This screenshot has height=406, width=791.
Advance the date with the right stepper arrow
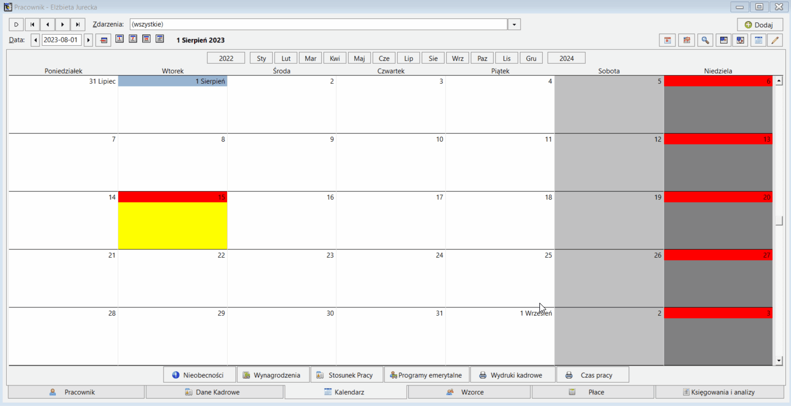88,40
